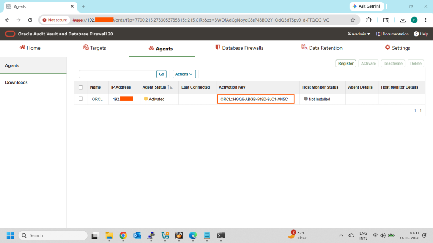Image resolution: width=433 pixels, height=243 pixels.
Task: Click the Activate button
Action: coord(368,64)
